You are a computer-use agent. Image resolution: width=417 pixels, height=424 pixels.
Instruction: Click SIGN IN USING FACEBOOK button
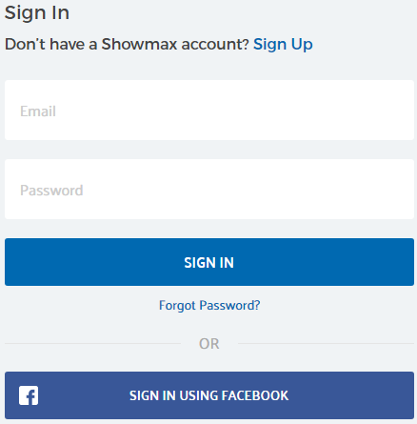(209, 395)
